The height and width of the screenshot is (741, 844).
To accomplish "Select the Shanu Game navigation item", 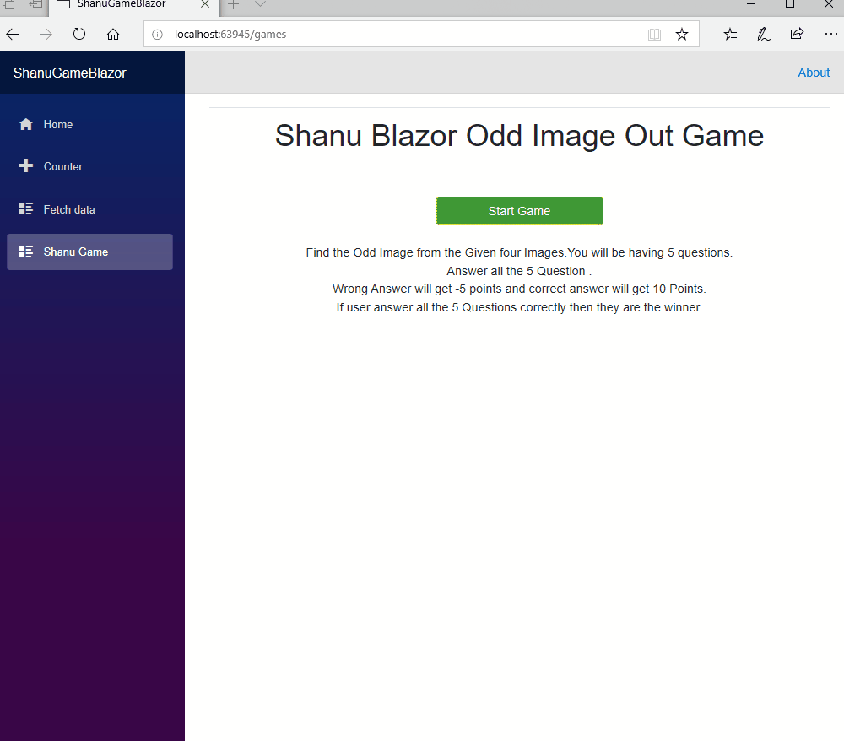I will pos(90,252).
